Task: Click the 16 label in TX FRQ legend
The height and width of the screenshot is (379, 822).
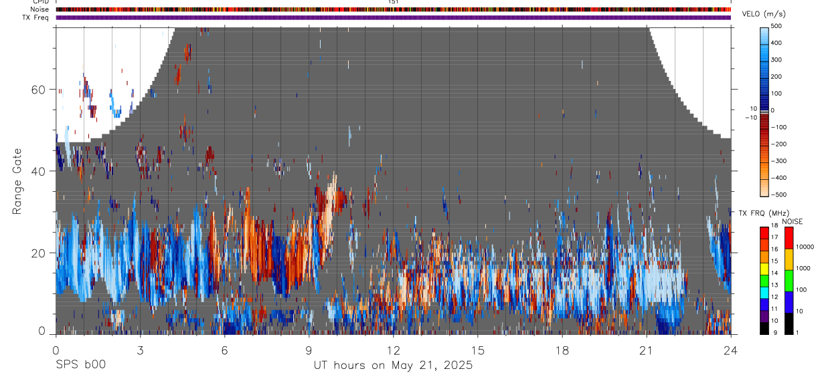Action: click(774, 249)
